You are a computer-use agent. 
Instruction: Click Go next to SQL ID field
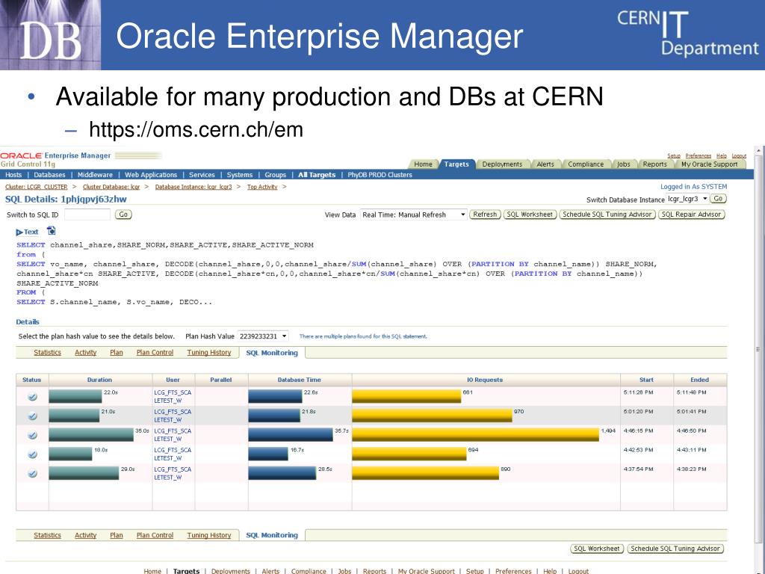123,215
